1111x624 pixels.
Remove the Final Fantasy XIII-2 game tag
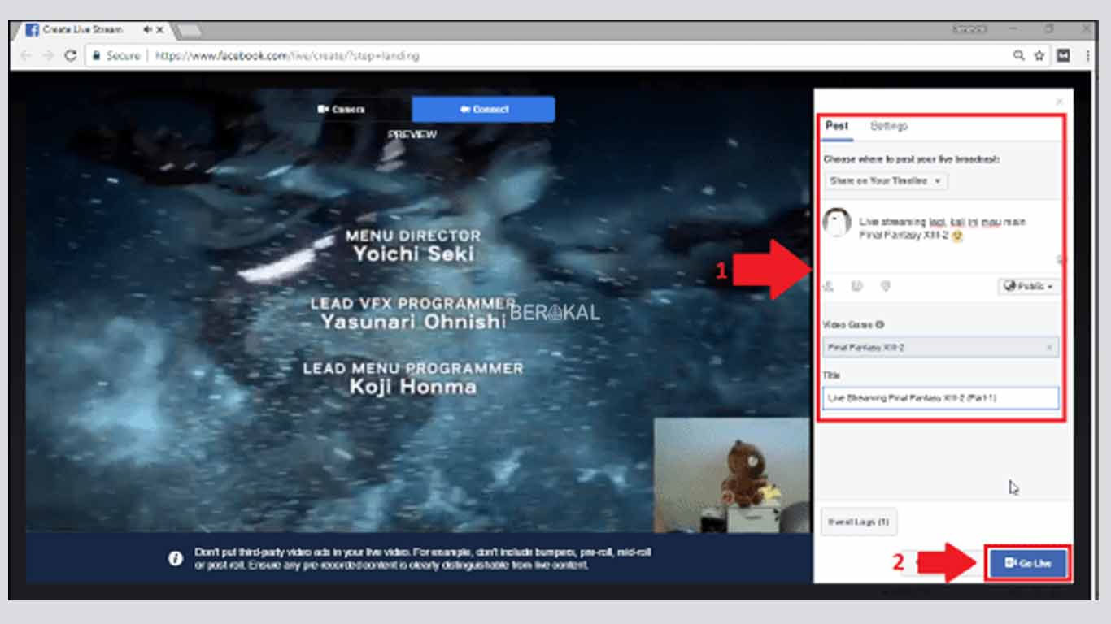tap(1049, 348)
